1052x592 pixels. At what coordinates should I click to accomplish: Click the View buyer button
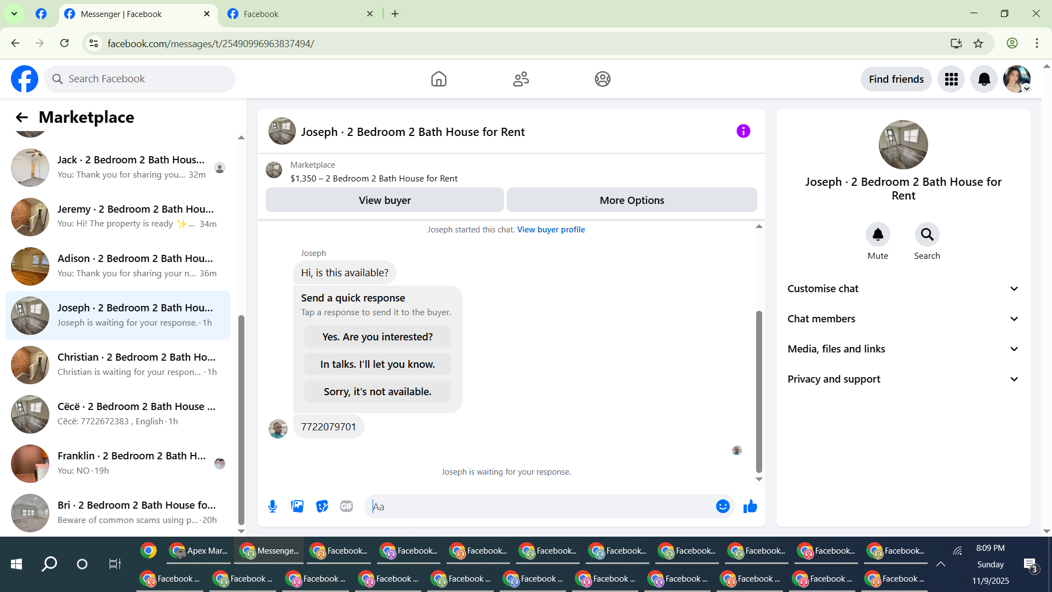click(x=385, y=200)
